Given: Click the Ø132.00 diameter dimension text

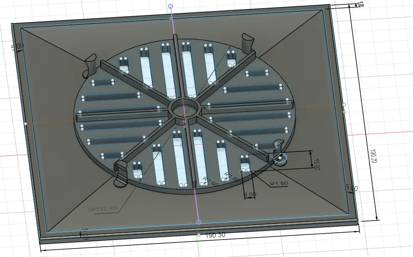Looking at the screenshot, I should pos(103,208).
